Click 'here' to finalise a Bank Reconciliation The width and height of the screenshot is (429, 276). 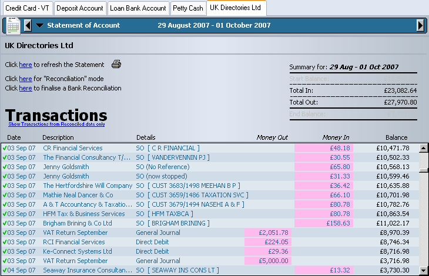25,88
